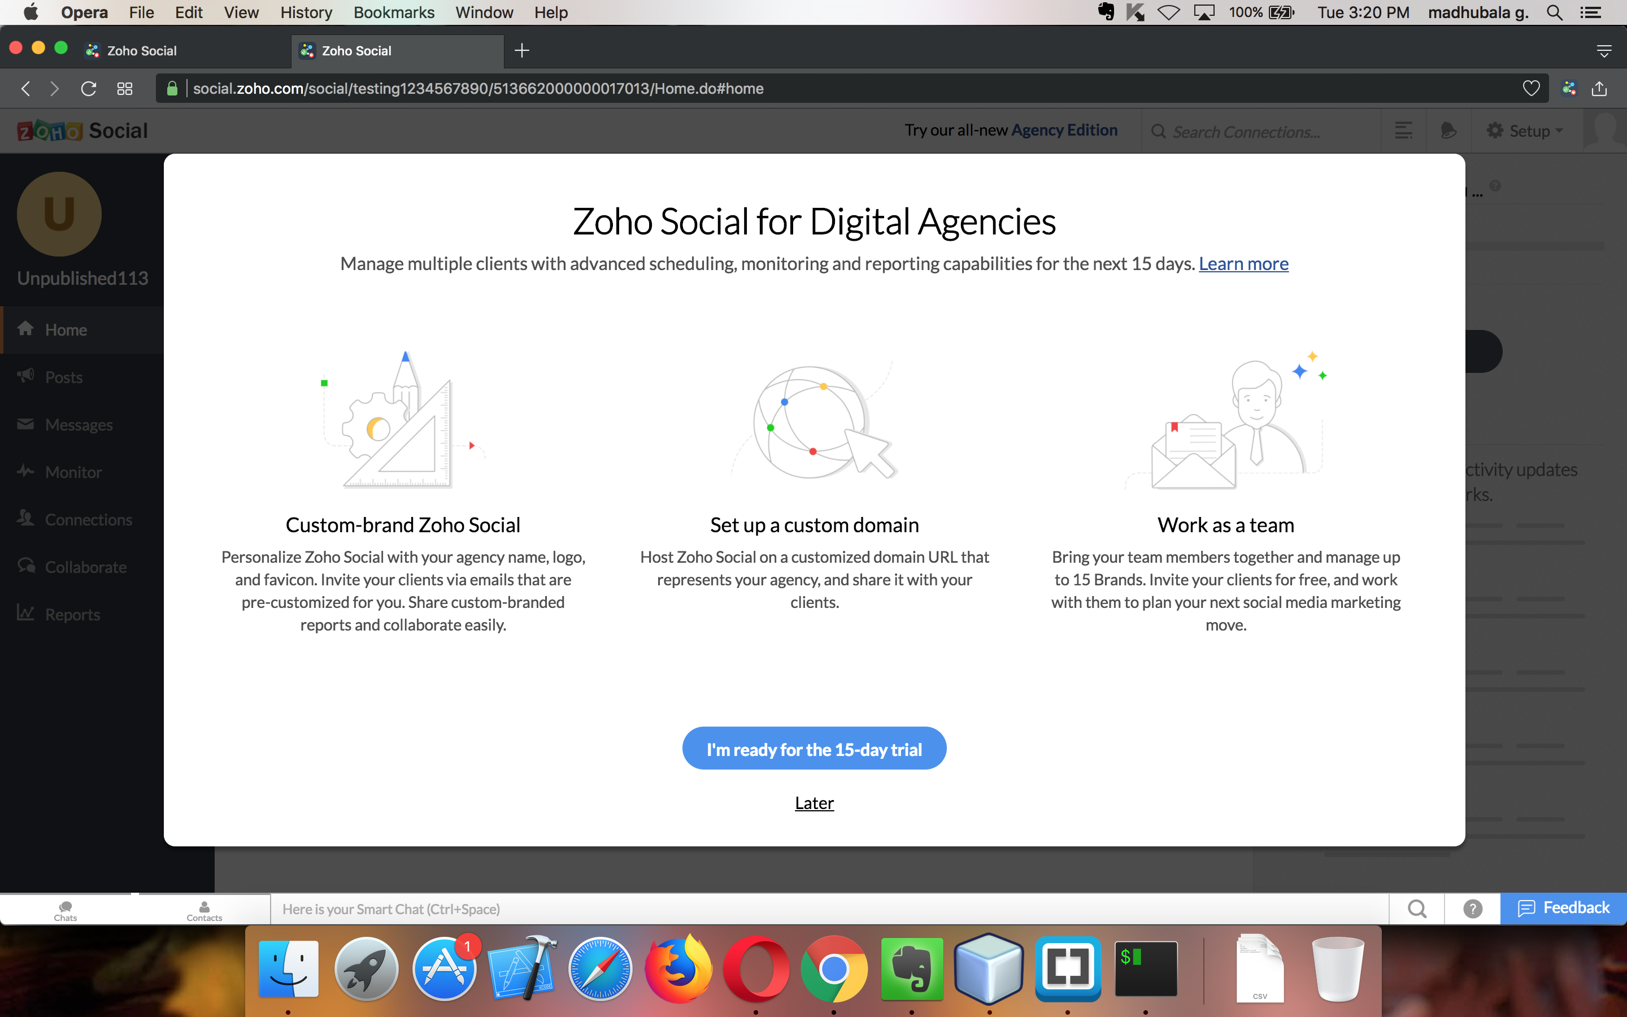Open the History menu
The width and height of the screenshot is (1627, 1017).
306,12
